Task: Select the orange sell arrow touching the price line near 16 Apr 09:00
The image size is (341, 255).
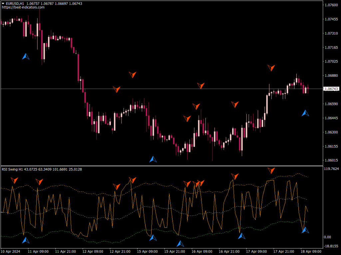Action: coord(201,86)
